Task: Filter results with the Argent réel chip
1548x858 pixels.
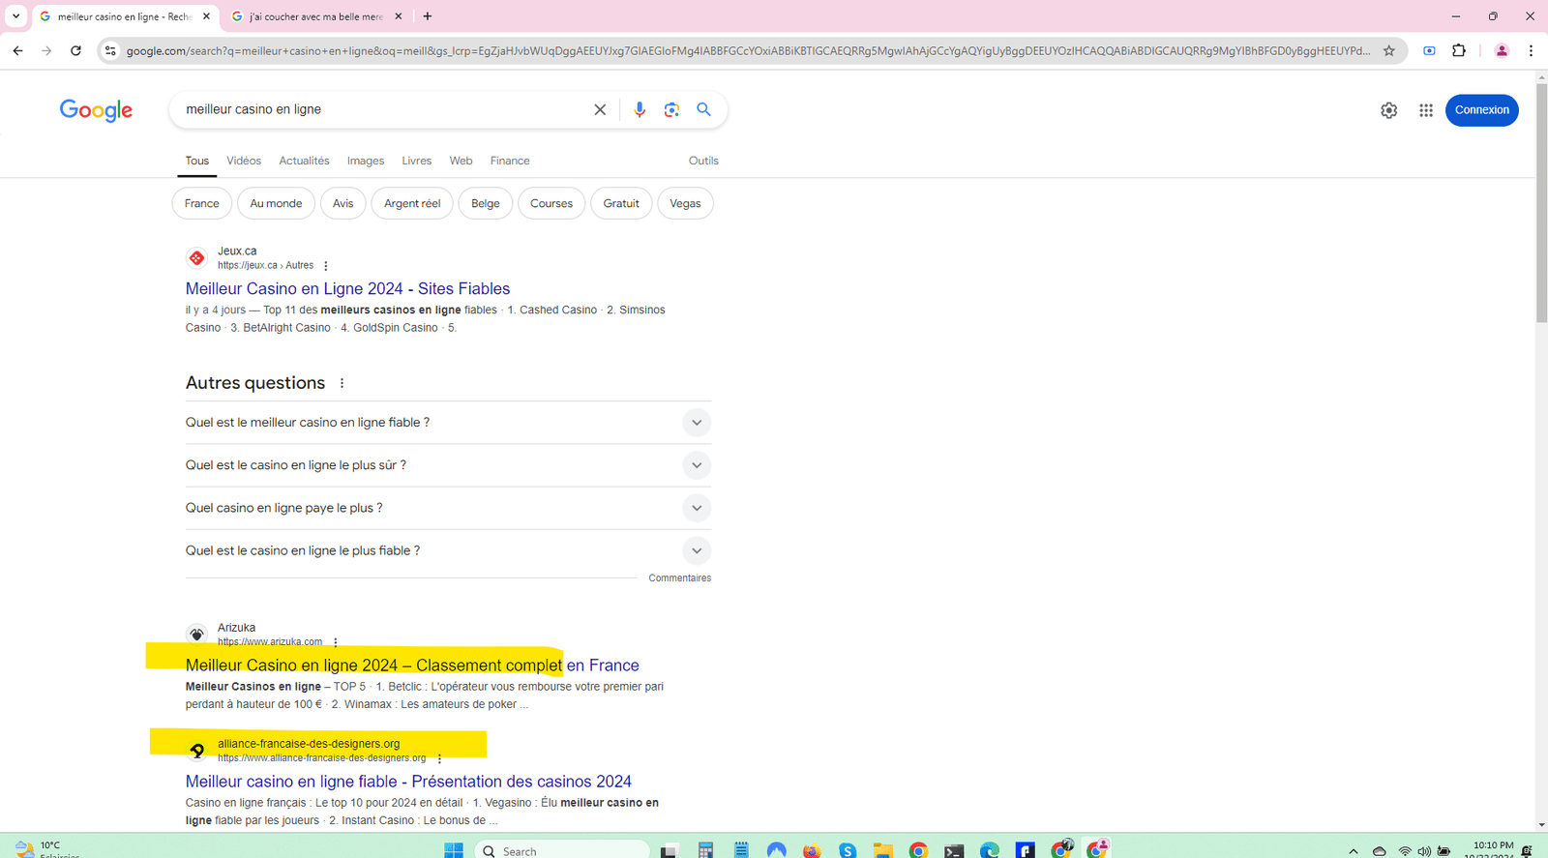Action: click(x=412, y=203)
